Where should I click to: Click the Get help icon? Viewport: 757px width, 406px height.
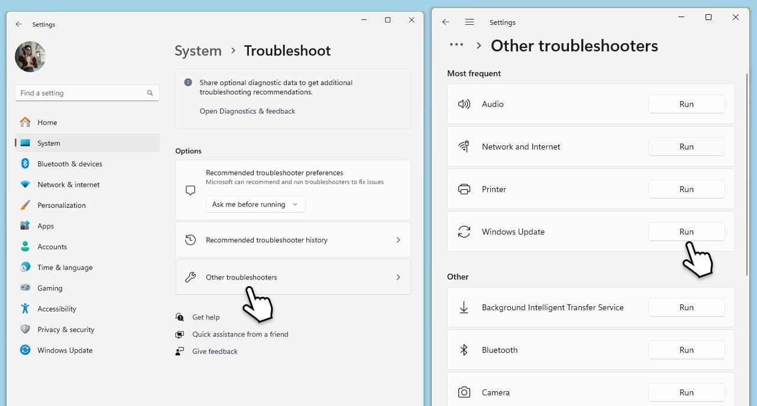click(x=180, y=317)
